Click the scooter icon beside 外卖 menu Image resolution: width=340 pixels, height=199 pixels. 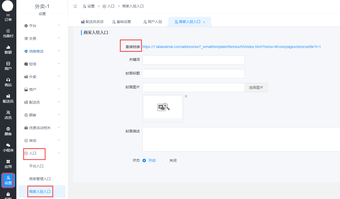coord(26,77)
